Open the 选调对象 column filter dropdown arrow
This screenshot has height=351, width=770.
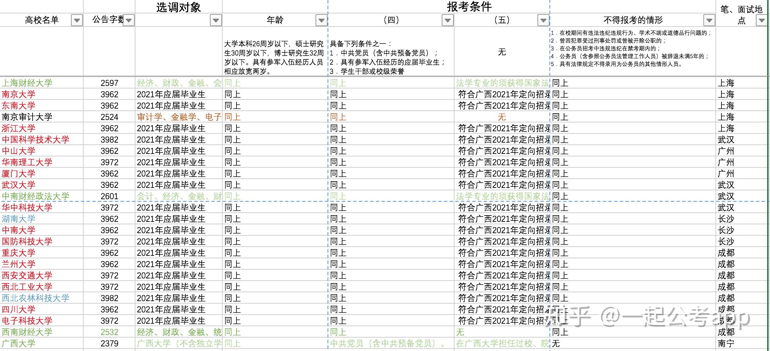click(216, 21)
